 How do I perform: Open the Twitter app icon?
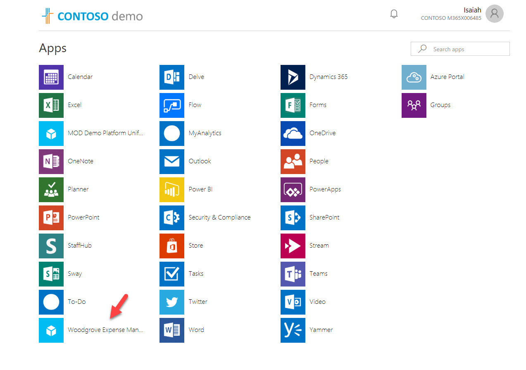coord(172,302)
